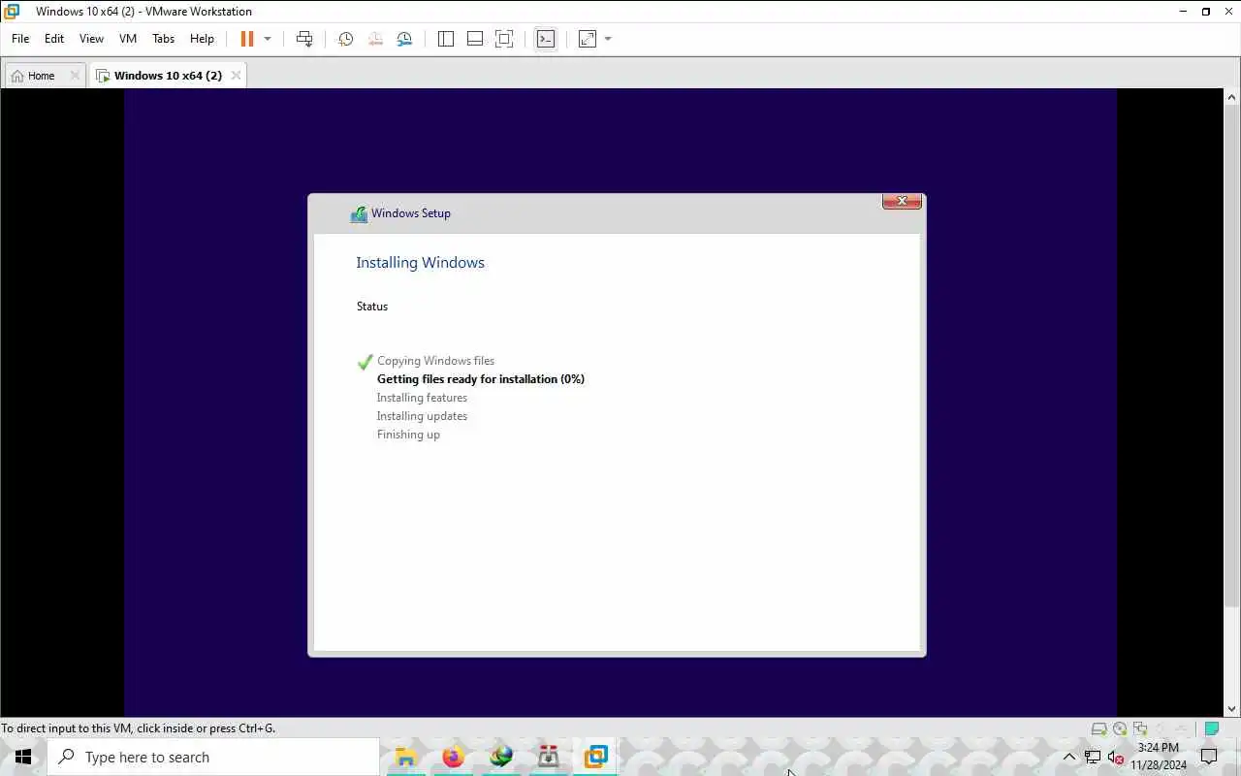Take a snapshot of this virtual machine
The height and width of the screenshot is (776, 1241).
(x=345, y=39)
